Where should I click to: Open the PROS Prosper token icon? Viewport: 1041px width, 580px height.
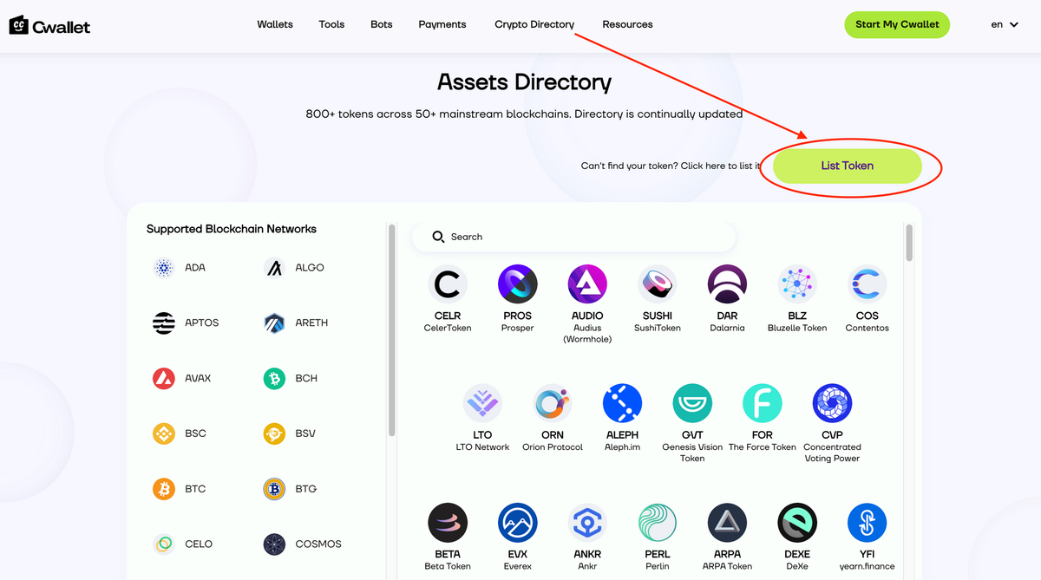click(x=517, y=283)
